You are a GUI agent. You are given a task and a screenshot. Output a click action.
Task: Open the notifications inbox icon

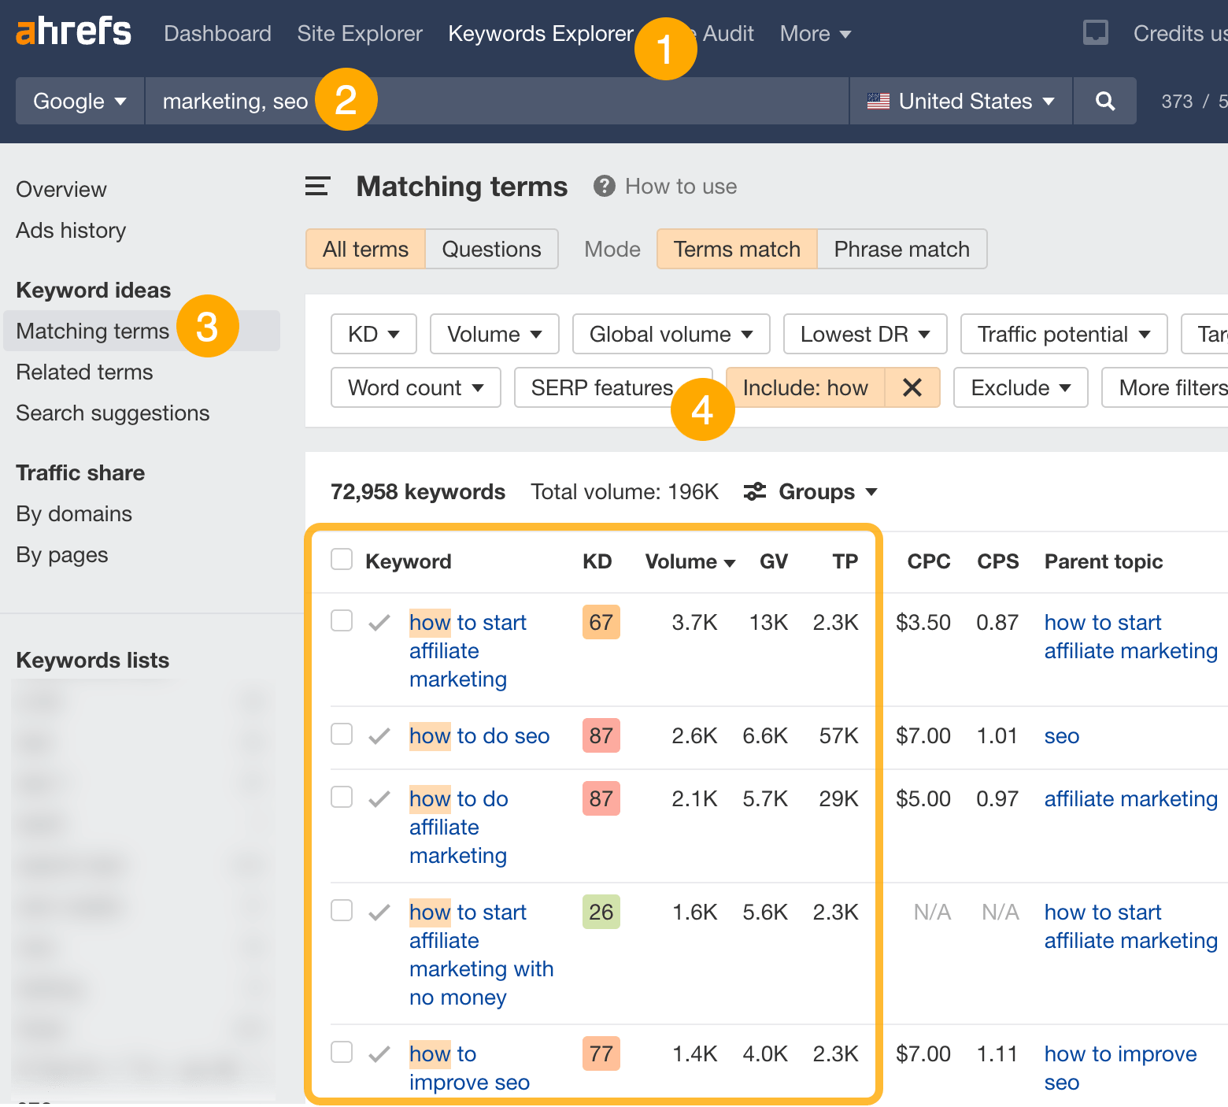coord(1095,33)
